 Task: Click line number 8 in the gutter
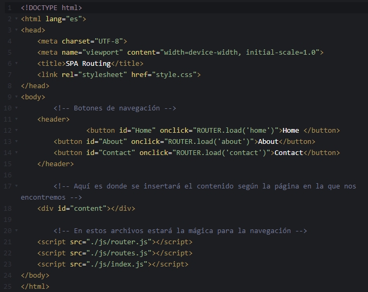(x=10, y=86)
